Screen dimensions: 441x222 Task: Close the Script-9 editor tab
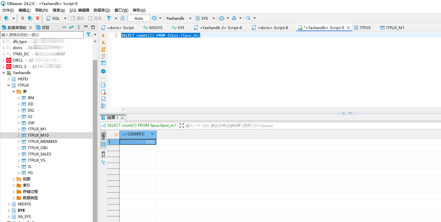pyautogui.click(x=348, y=28)
